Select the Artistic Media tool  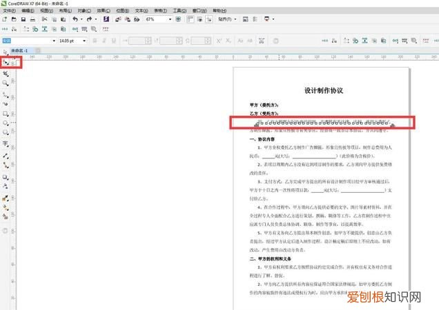pyautogui.click(x=6, y=104)
